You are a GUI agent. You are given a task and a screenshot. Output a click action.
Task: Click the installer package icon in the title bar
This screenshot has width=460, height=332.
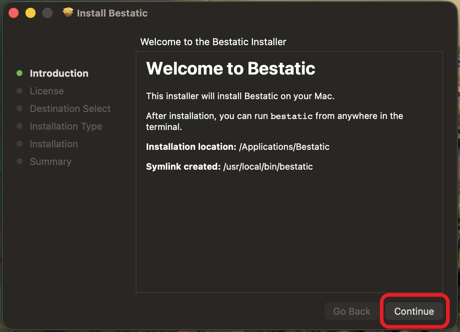point(68,12)
